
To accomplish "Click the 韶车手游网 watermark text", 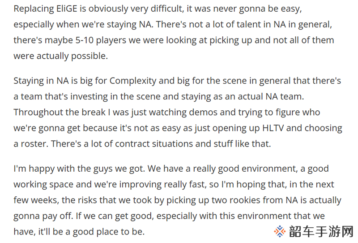I will pos(321,231).
